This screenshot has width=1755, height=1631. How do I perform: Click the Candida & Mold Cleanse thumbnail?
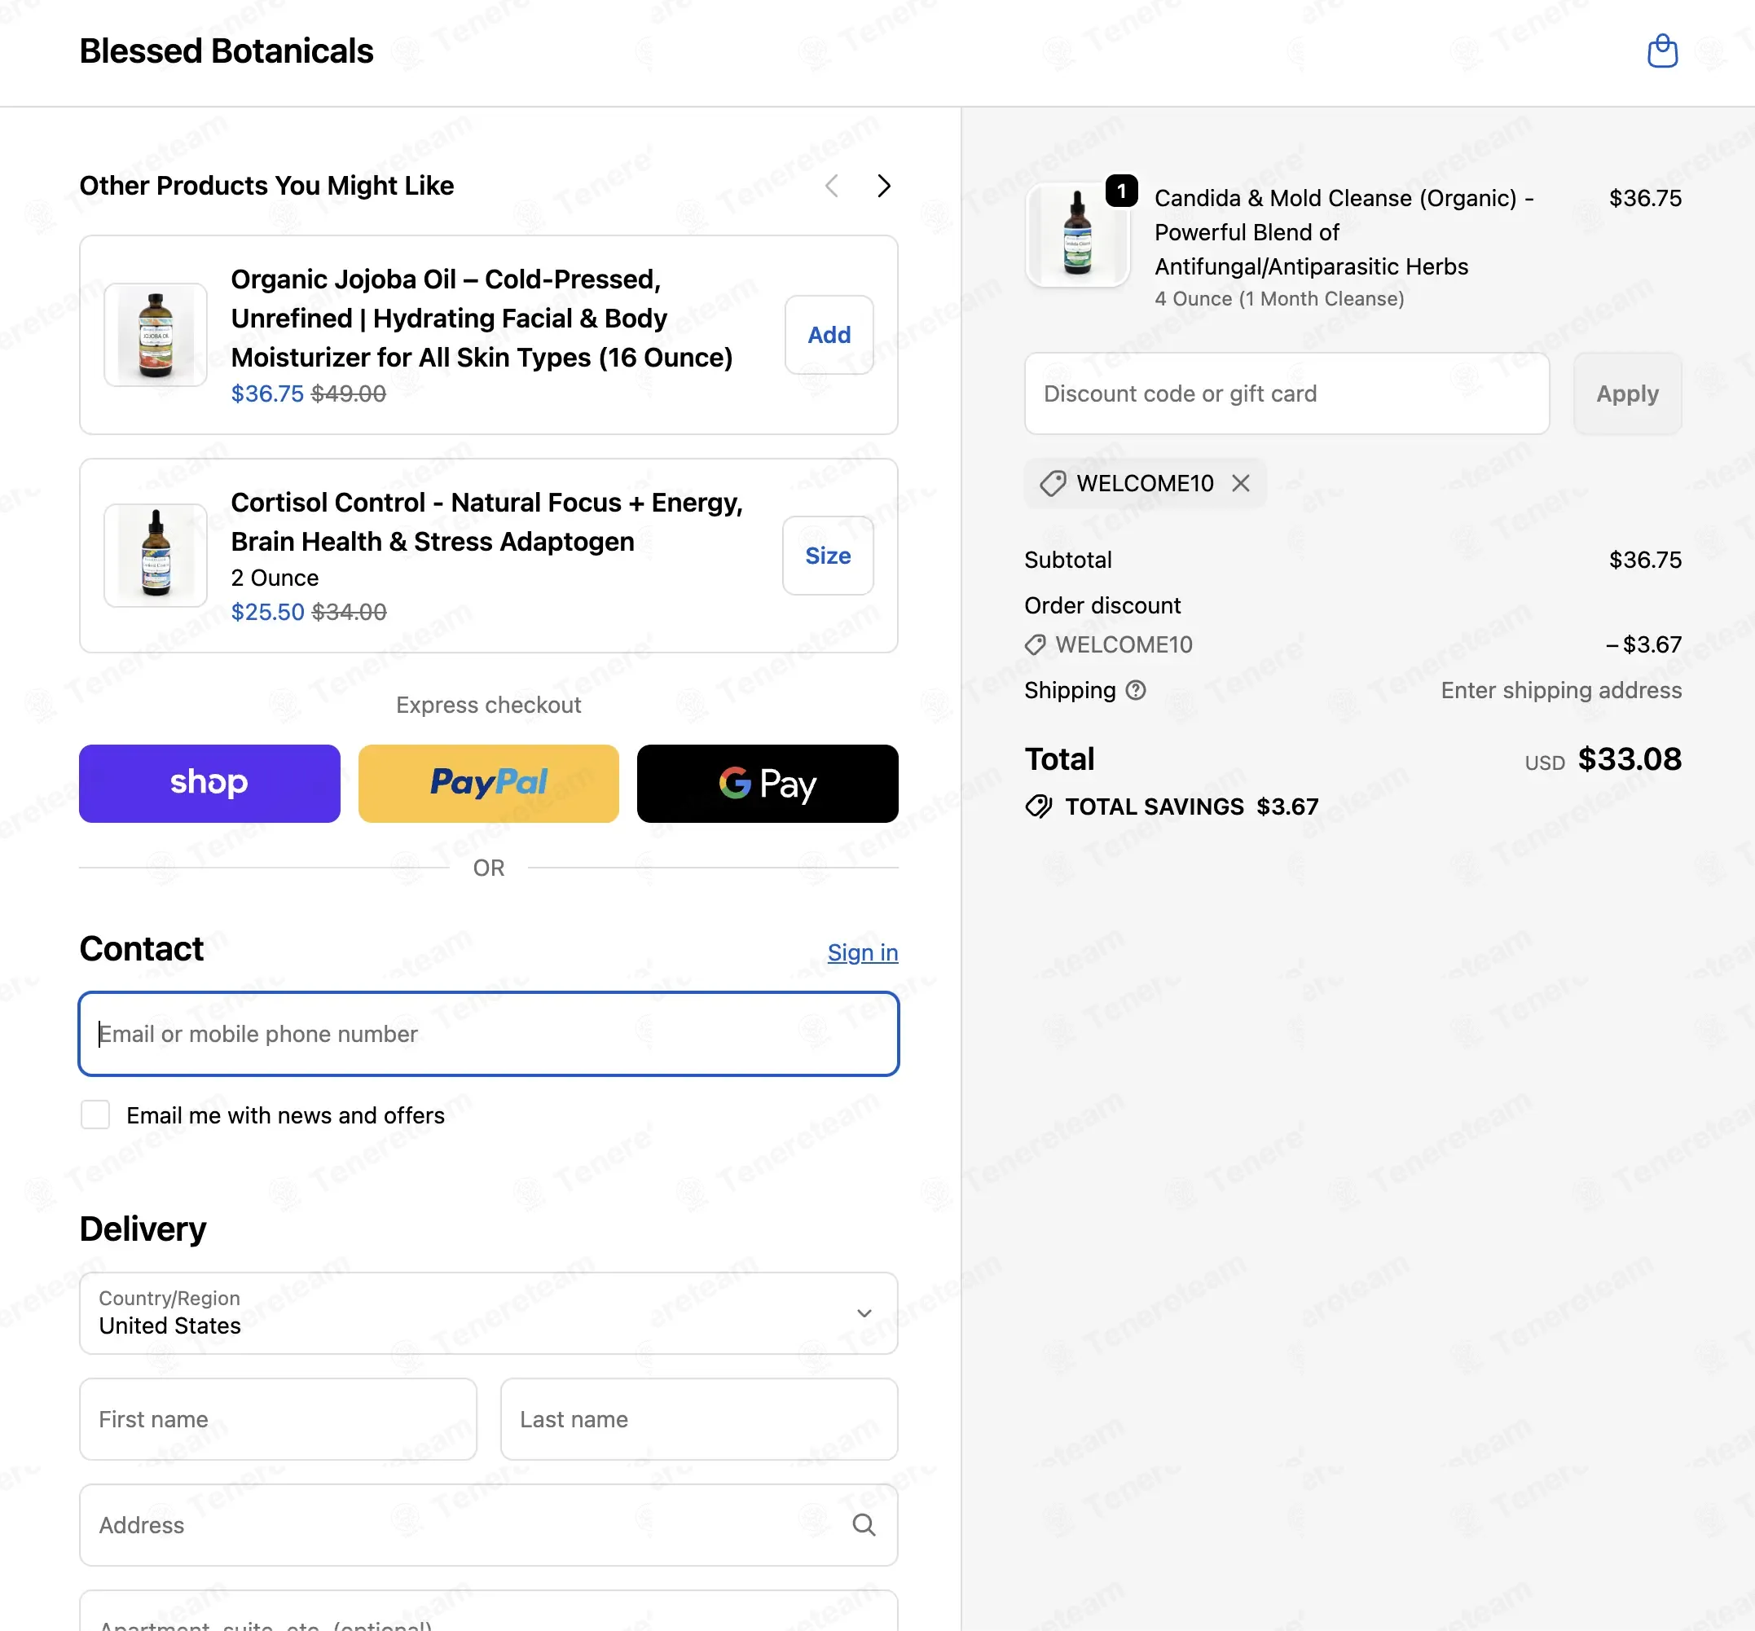click(x=1077, y=234)
